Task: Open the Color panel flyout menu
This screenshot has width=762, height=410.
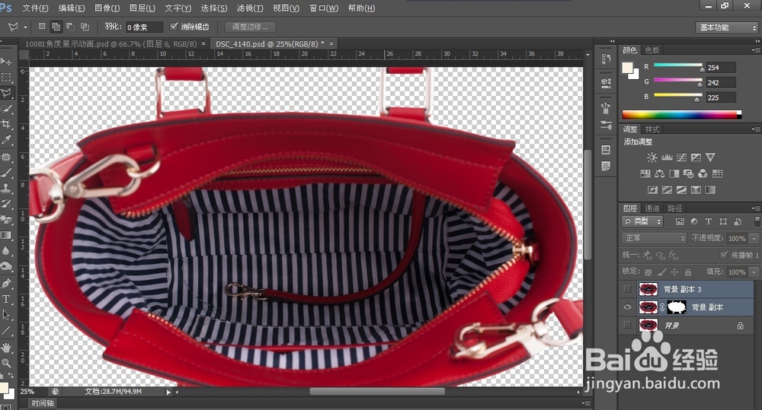Action: (756, 50)
